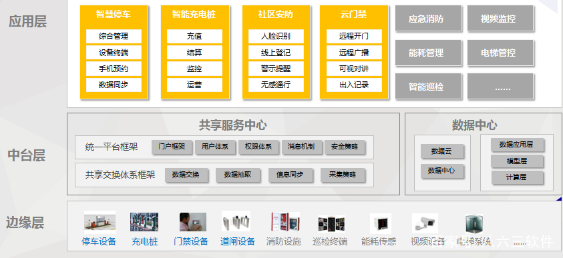Open the 门禁设备 link label

191,241
